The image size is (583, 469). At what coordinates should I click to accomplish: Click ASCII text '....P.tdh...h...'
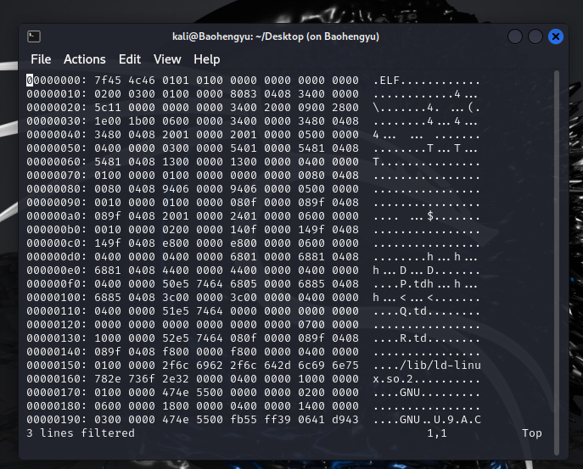click(425, 283)
